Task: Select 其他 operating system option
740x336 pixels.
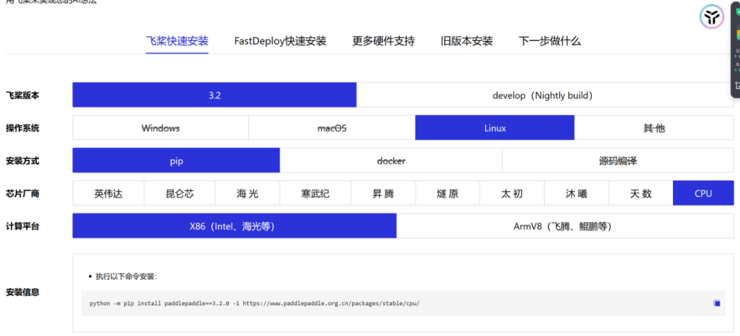Action: point(654,128)
